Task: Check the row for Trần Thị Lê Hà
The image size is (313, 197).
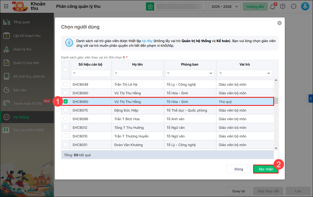Action: 66,84
